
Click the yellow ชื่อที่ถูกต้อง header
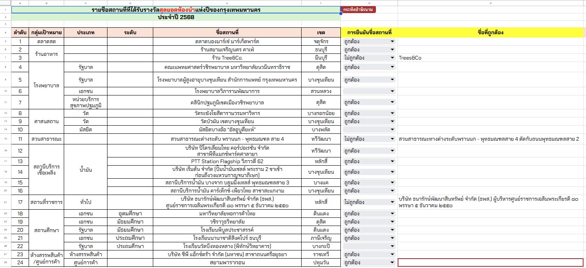tap(490, 32)
